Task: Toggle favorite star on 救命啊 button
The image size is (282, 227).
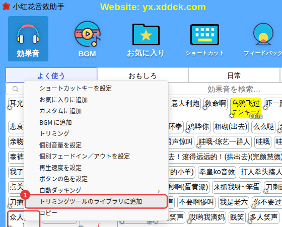Action: [x=205, y=108]
